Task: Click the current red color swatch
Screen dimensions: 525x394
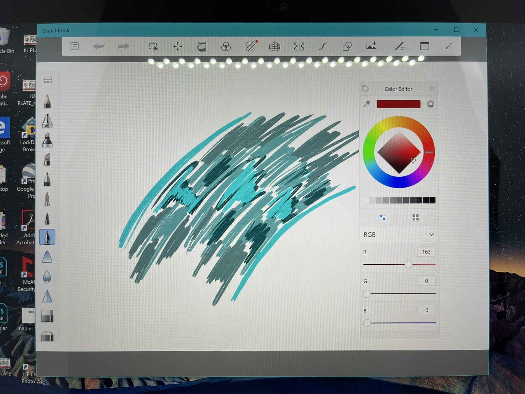Action: (398, 104)
